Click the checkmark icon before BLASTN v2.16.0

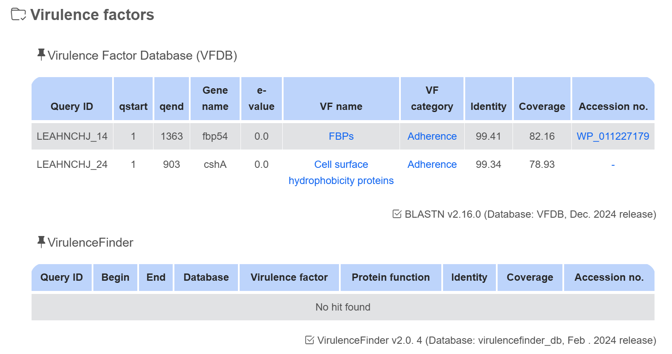[397, 214]
